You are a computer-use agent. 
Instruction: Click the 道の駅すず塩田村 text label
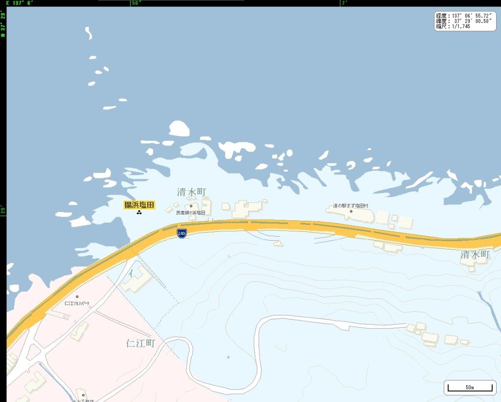pyautogui.click(x=350, y=205)
